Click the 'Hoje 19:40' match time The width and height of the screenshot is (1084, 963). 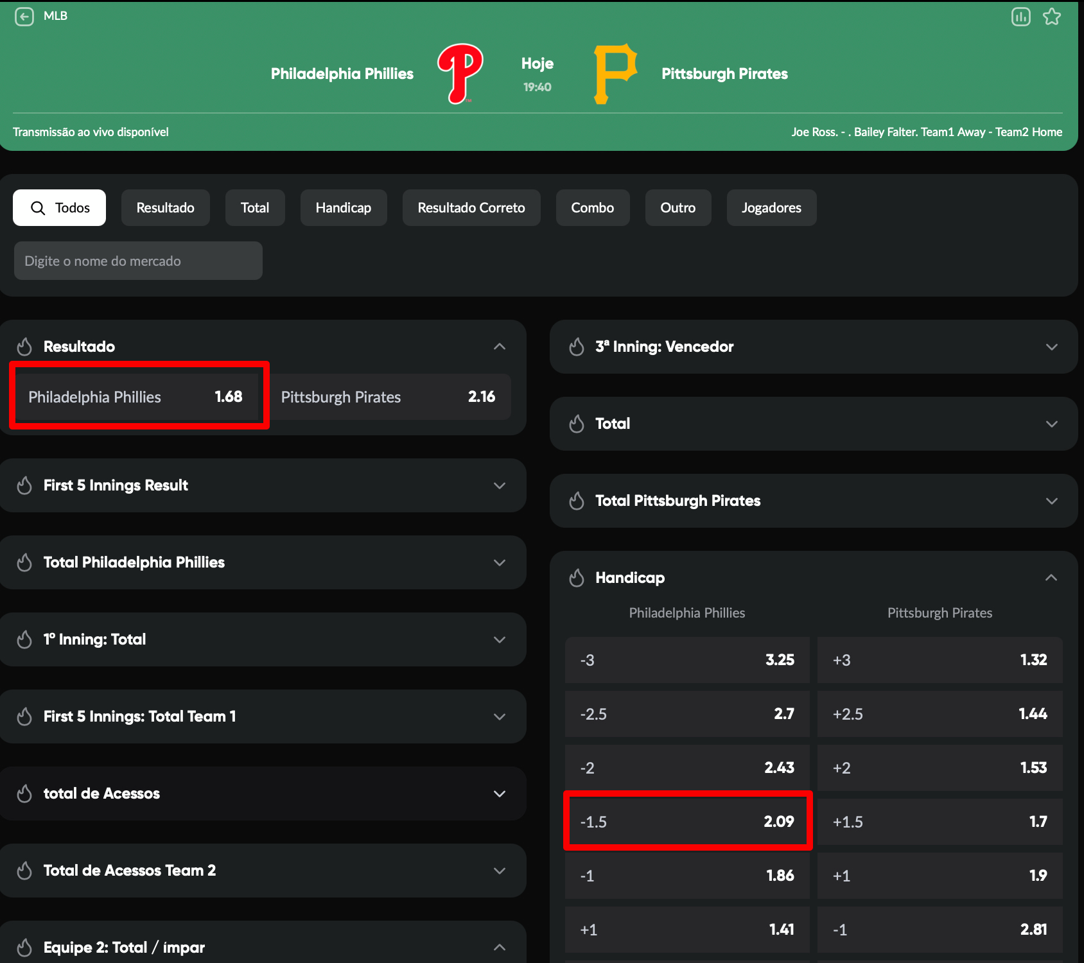click(x=538, y=74)
